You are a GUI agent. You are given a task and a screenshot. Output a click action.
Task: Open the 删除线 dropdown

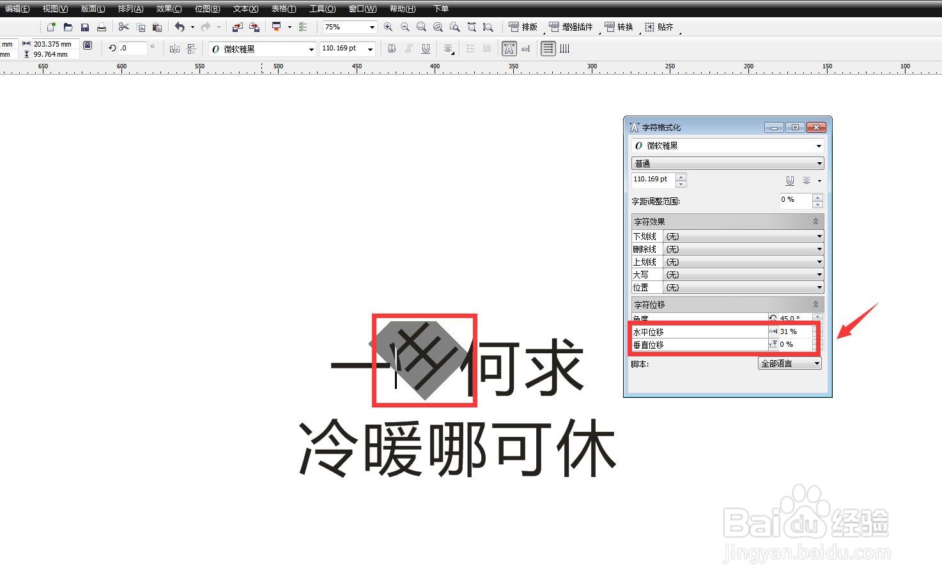pyautogui.click(x=743, y=249)
